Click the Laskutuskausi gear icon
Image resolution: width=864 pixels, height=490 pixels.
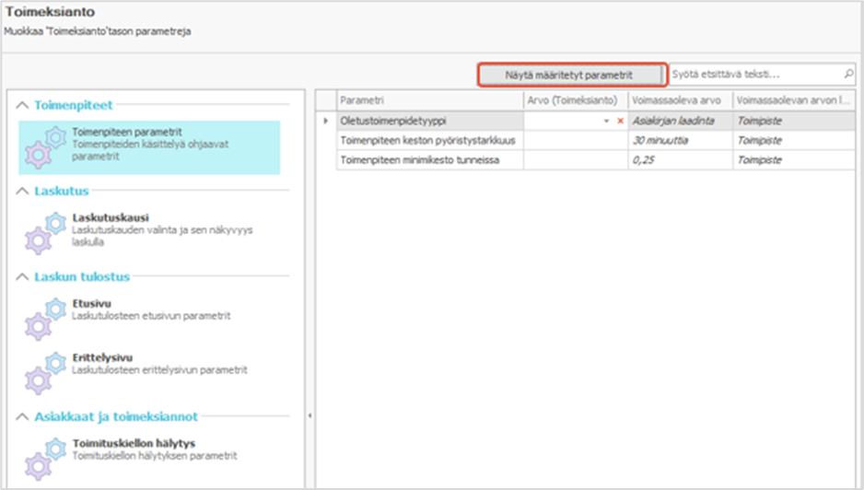point(44,232)
